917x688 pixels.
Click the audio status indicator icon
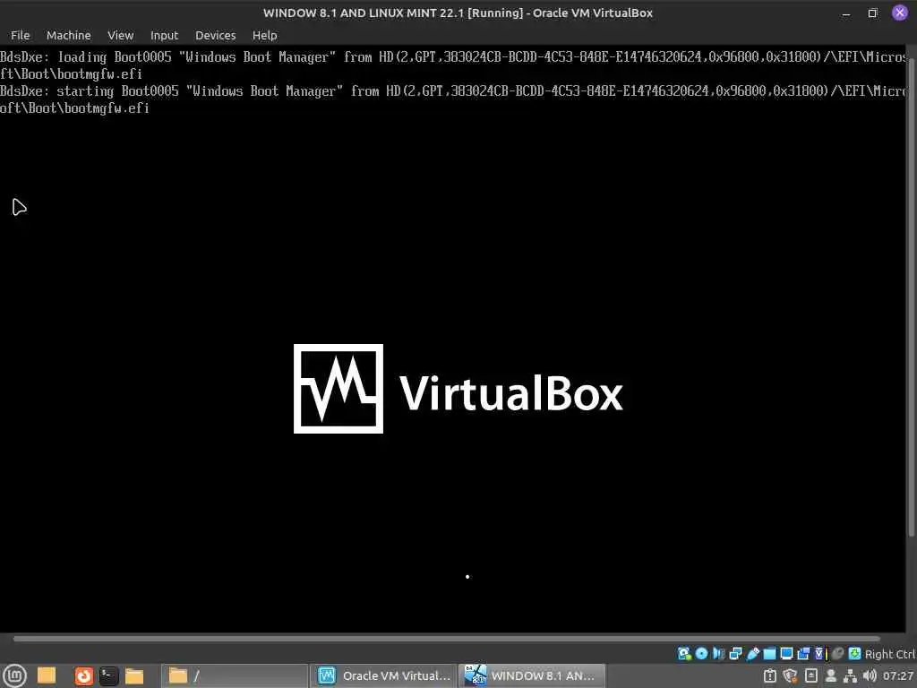(x=719, y=653)
